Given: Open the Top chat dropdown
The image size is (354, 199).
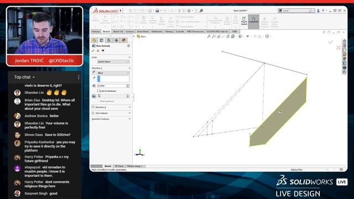Looking at the screenshot, I should 24,77.
